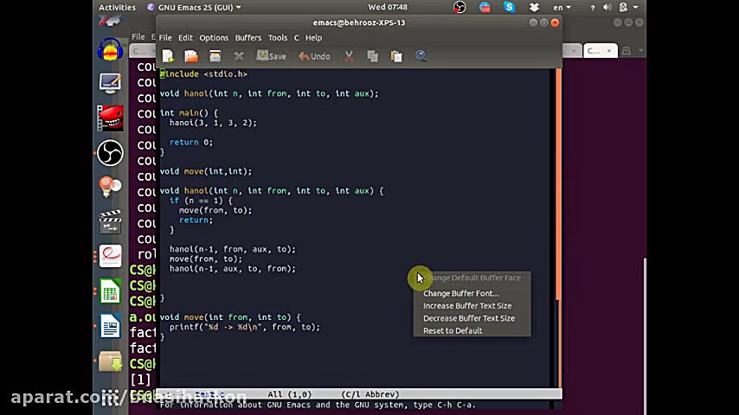
Task: Click the printf line in move function
Action: [245, 327]
